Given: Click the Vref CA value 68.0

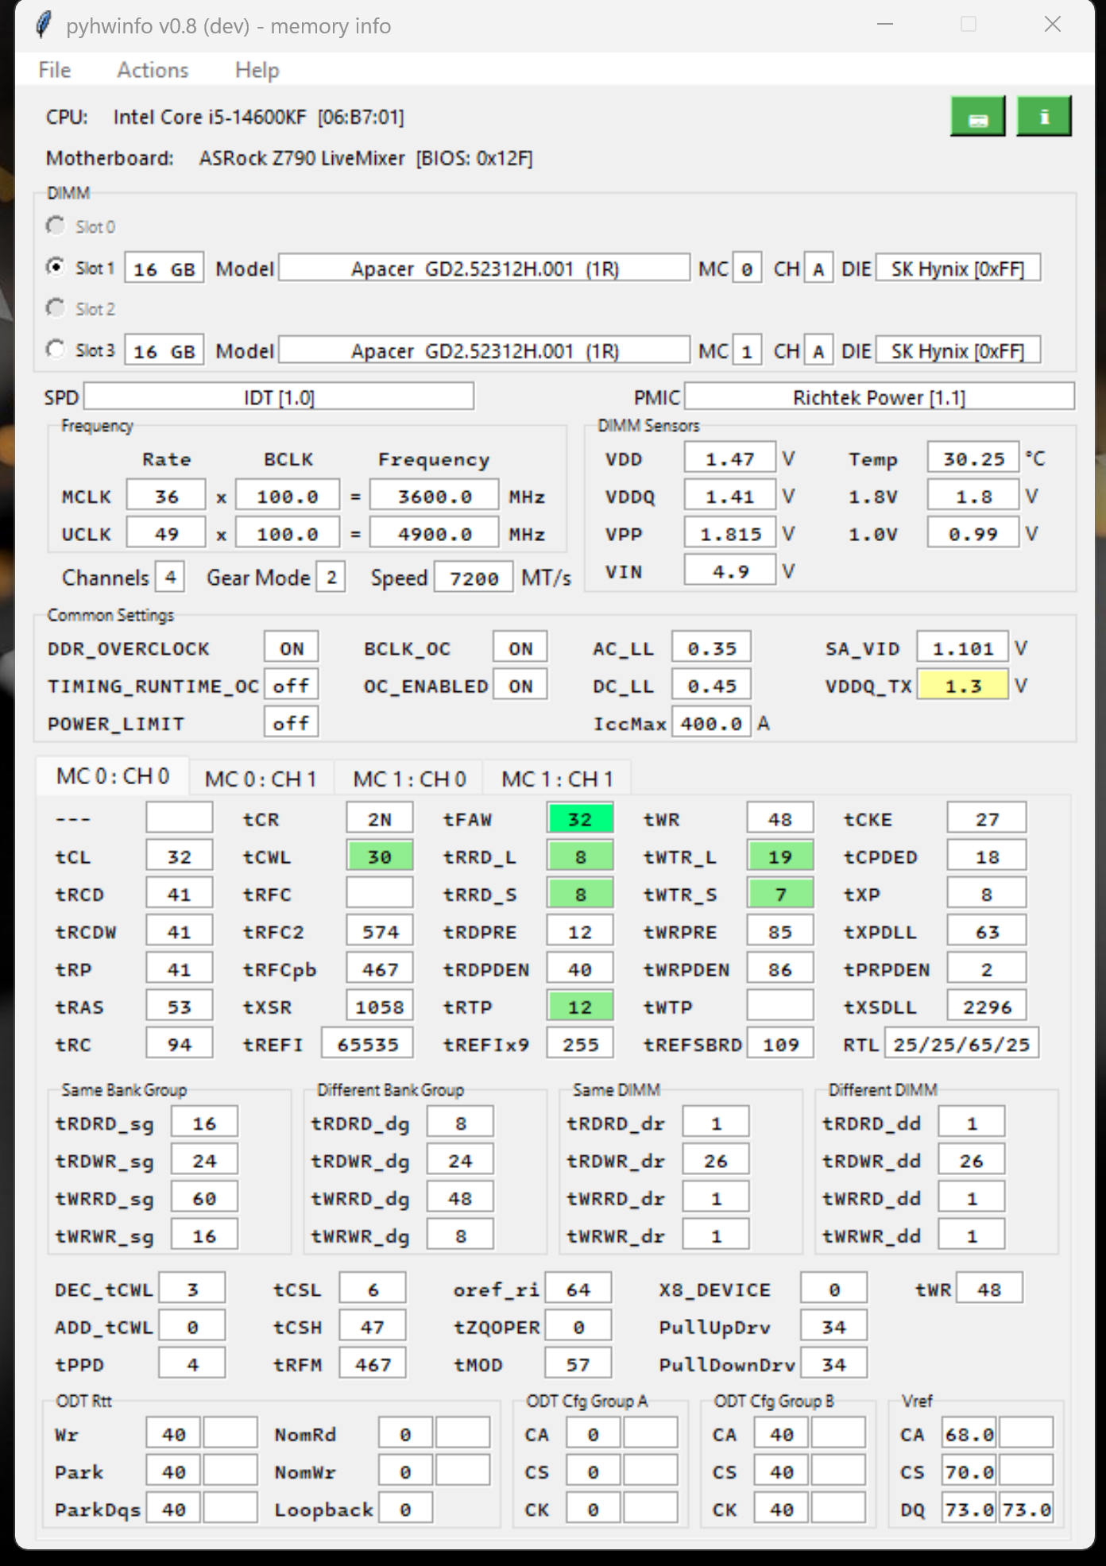Looking at the screenshot, I should click(969, 1434).
